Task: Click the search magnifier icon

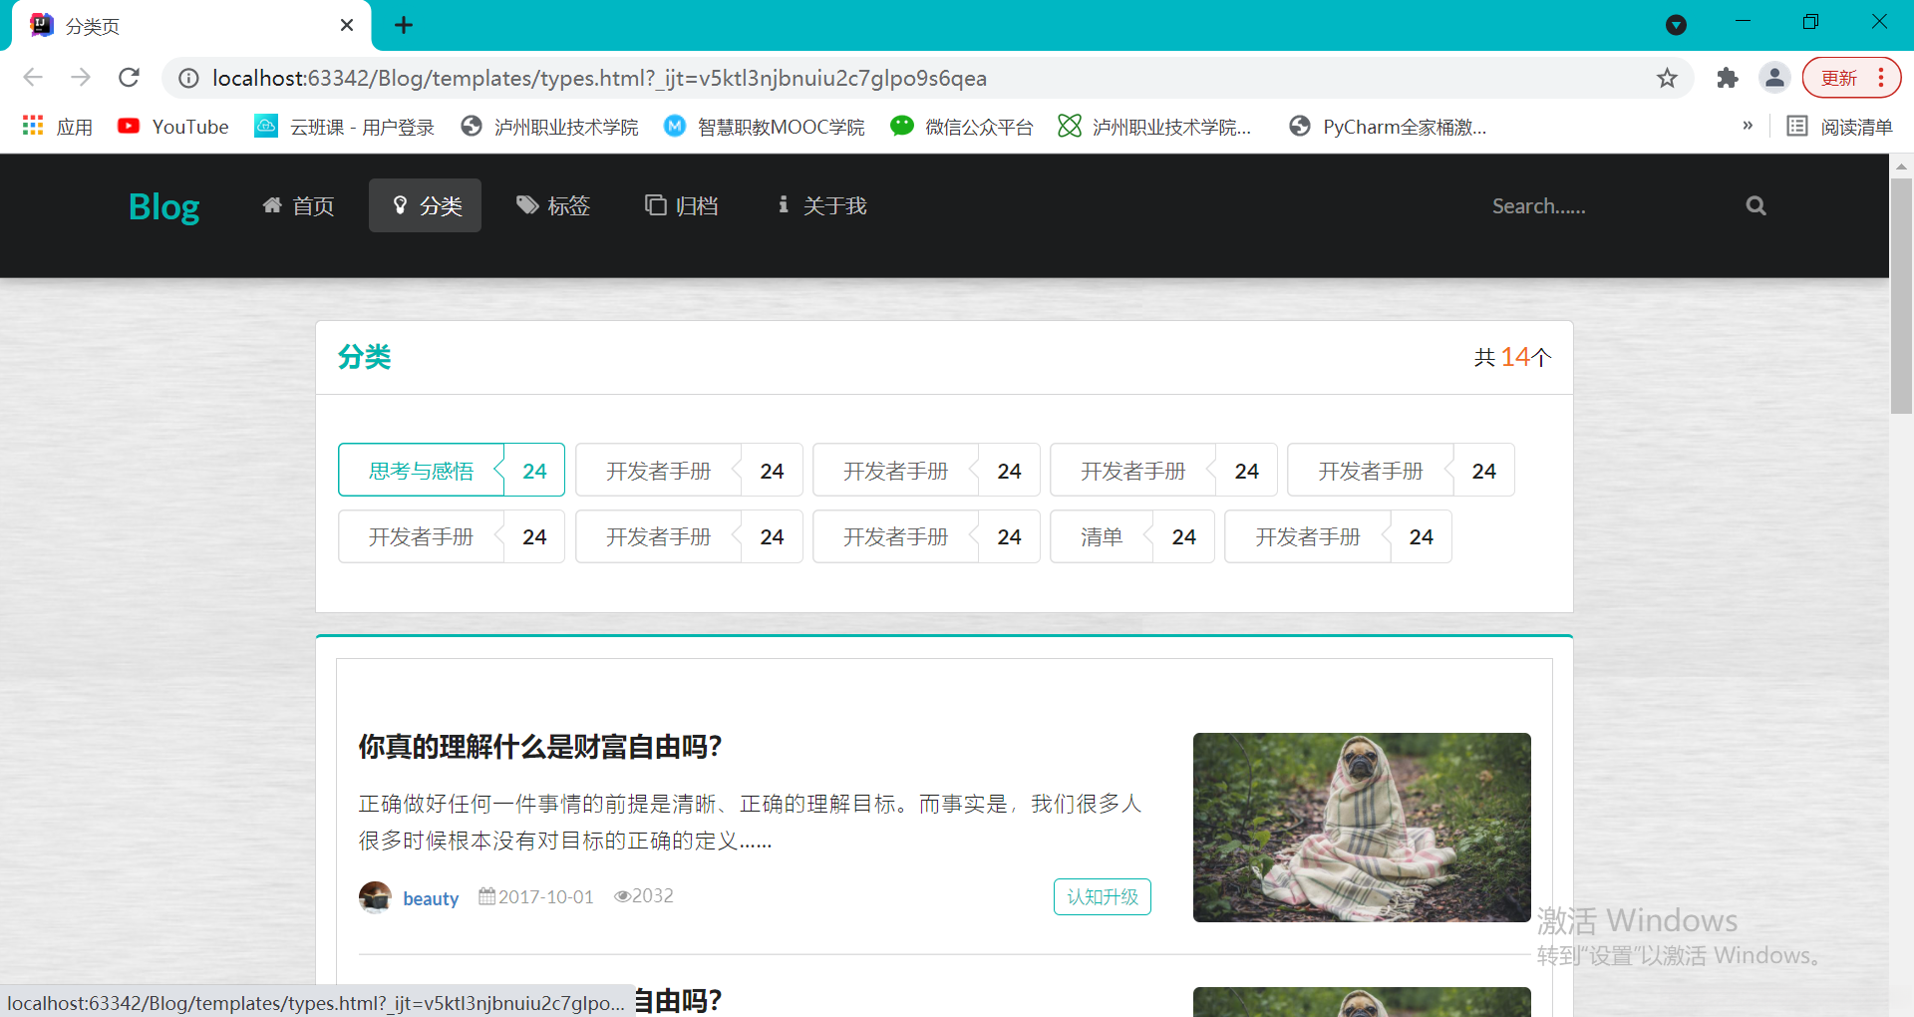Action: (x=1756, y=205)
